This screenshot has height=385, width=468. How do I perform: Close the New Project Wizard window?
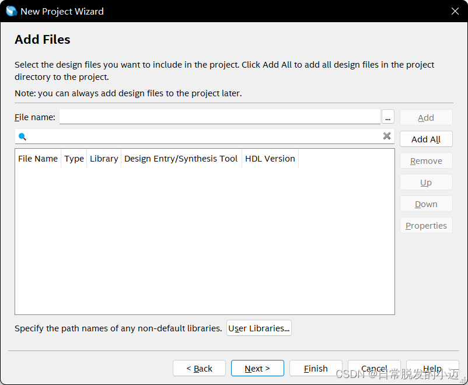455,11
